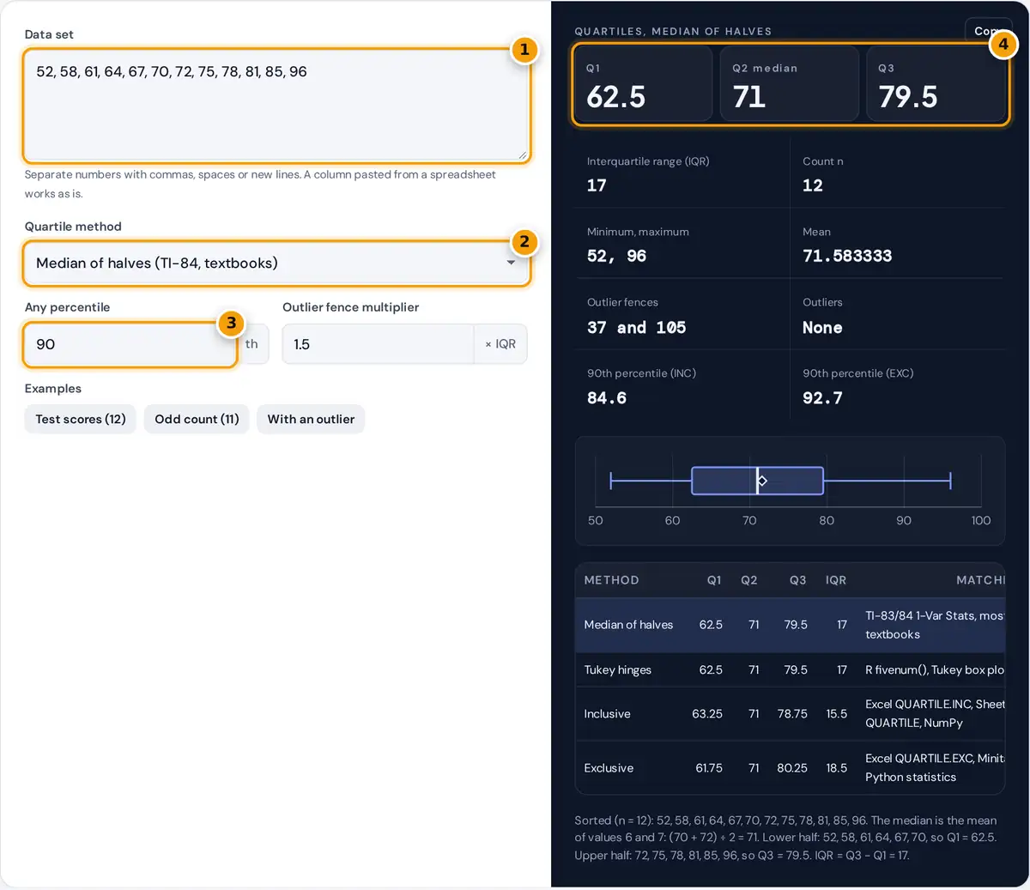Image resolution: width=1030 pixels, height=890 pixels.
Task: Click Exclusive row IQR value 18.5
Action: (837, 768)
